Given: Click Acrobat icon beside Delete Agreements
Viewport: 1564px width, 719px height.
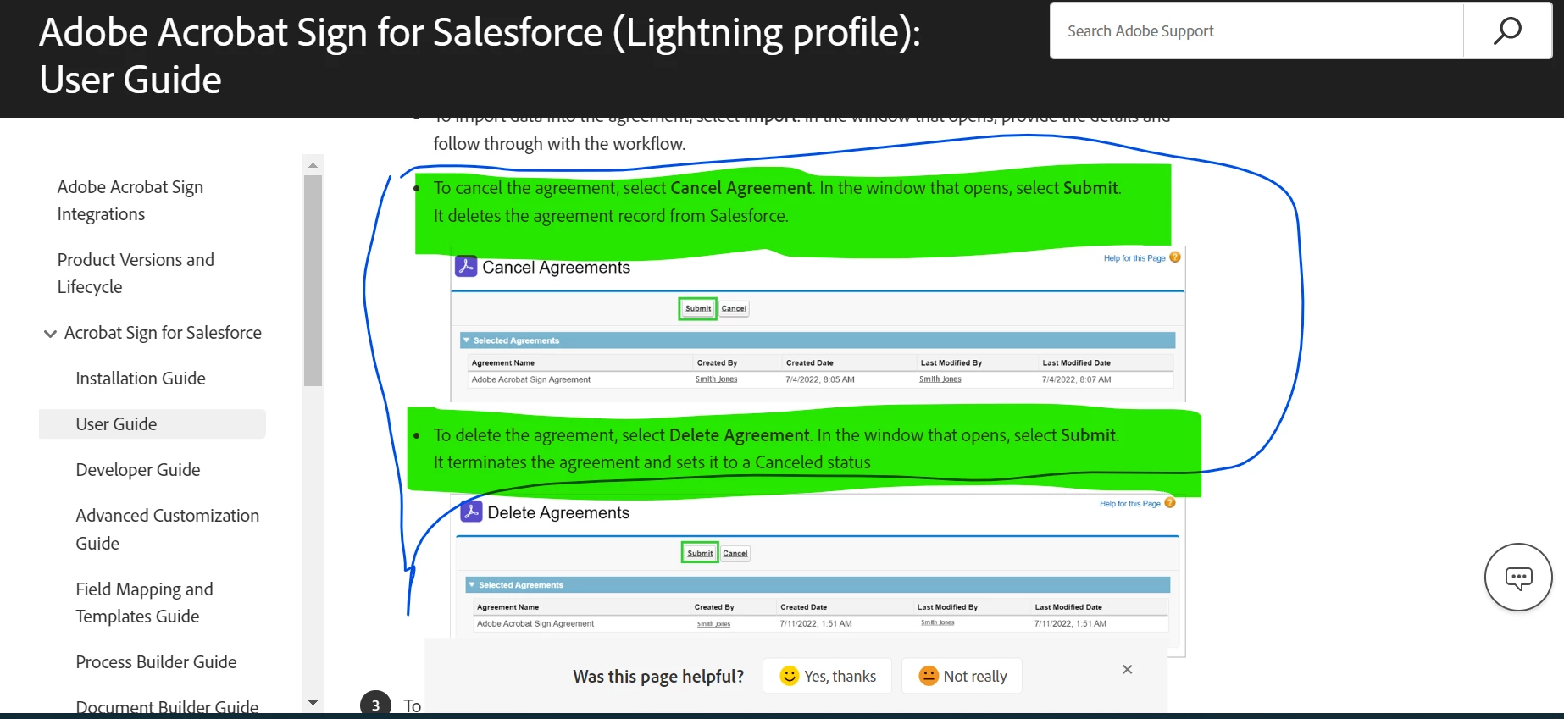Looking at the screenshot, I should (x=471, y=512).
